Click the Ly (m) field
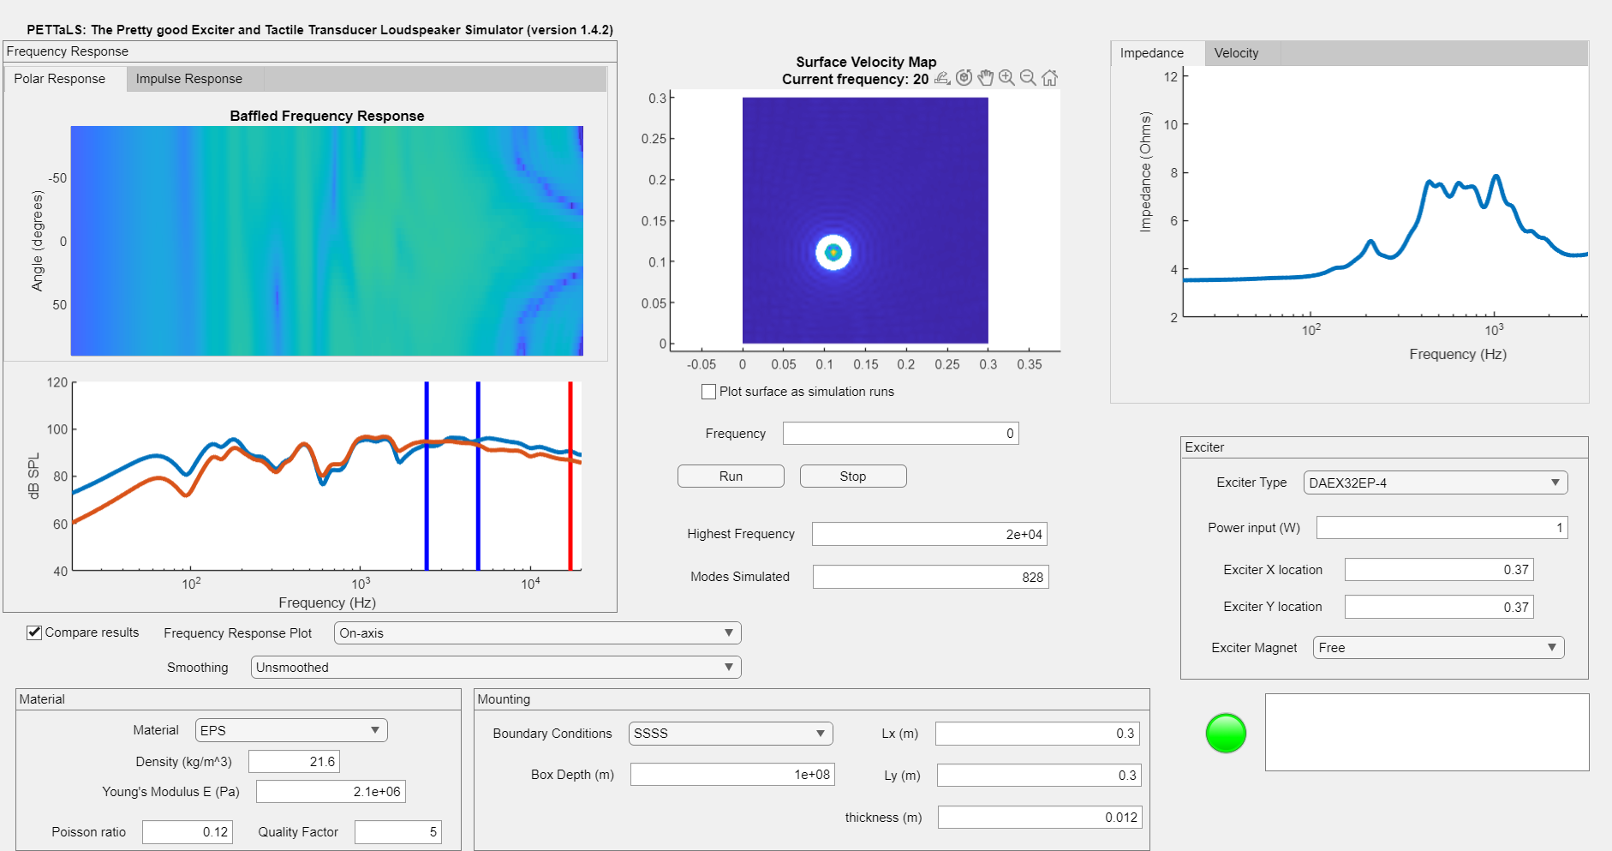This screenshot has width=1612, height=851. tap(1040, 776)
